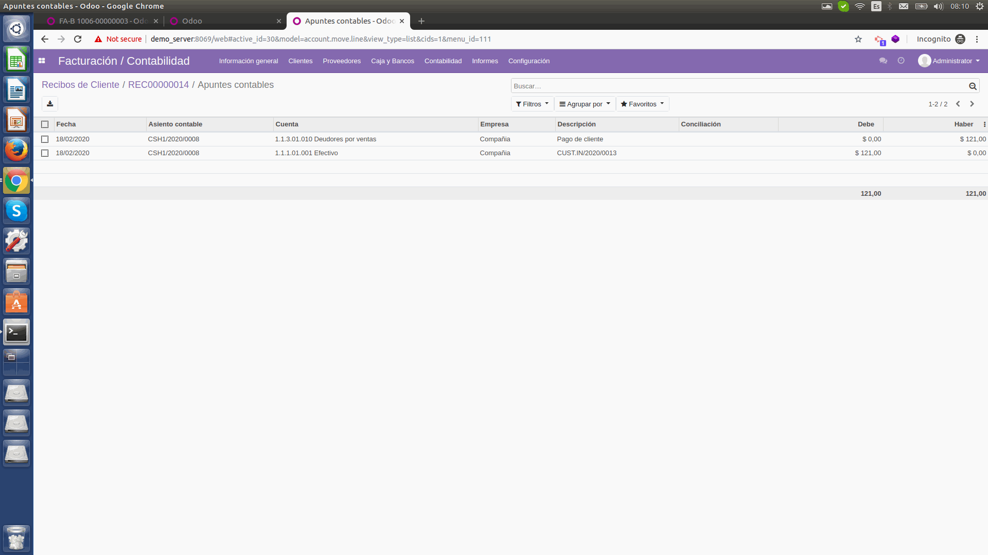Open system tools wrench icon in dock
988x555 pixels.
click(16, 241)
